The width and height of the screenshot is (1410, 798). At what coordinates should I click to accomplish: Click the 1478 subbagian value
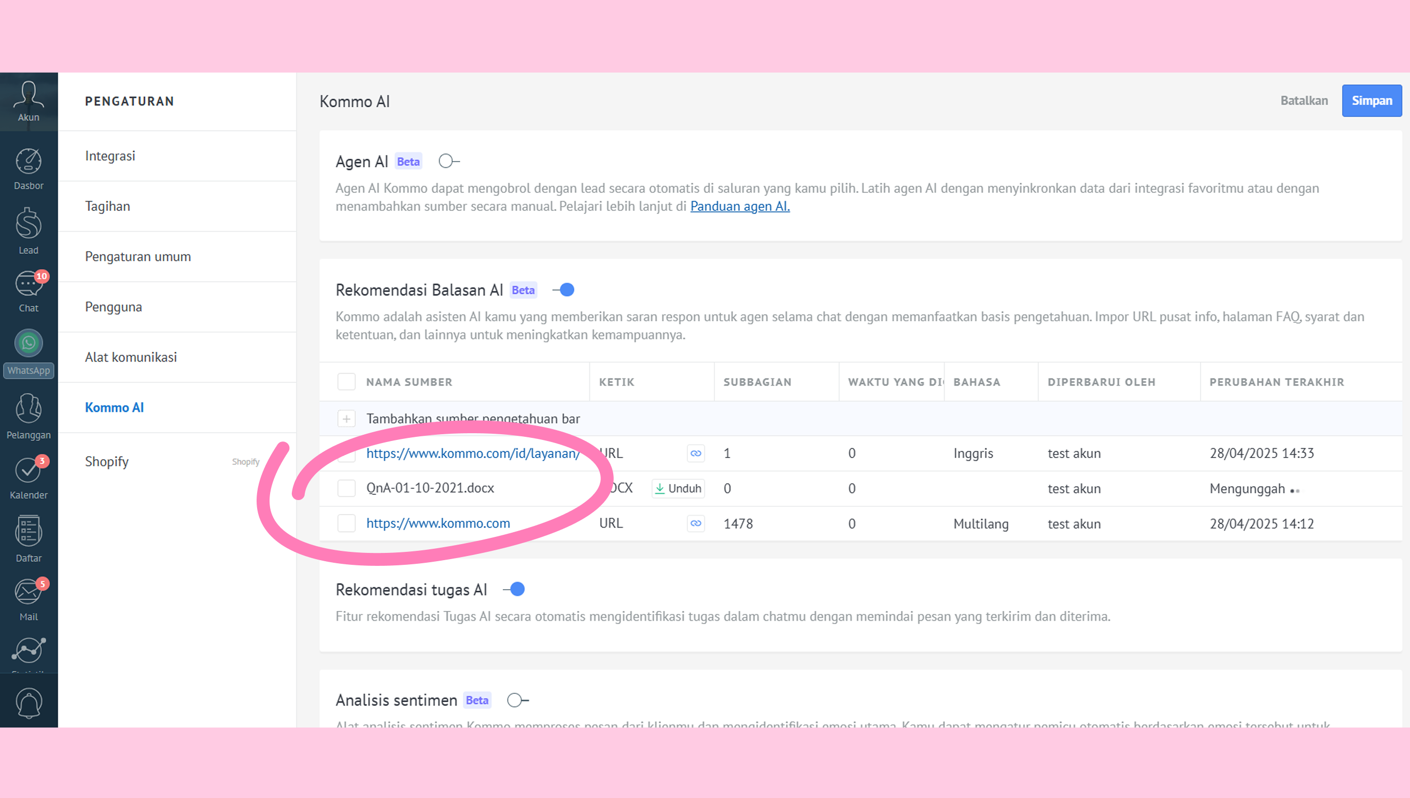coord(738,523)
